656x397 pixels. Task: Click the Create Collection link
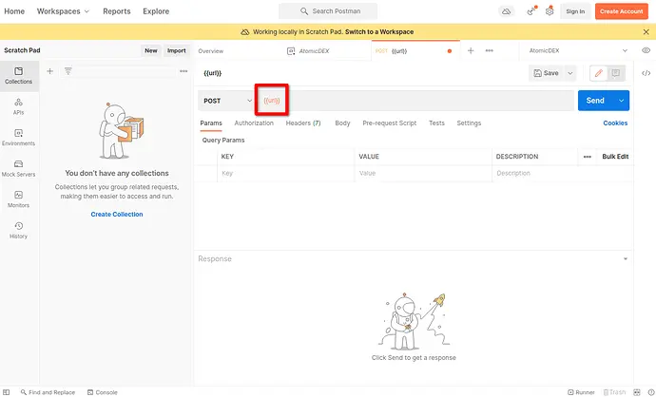pos(117,214)
